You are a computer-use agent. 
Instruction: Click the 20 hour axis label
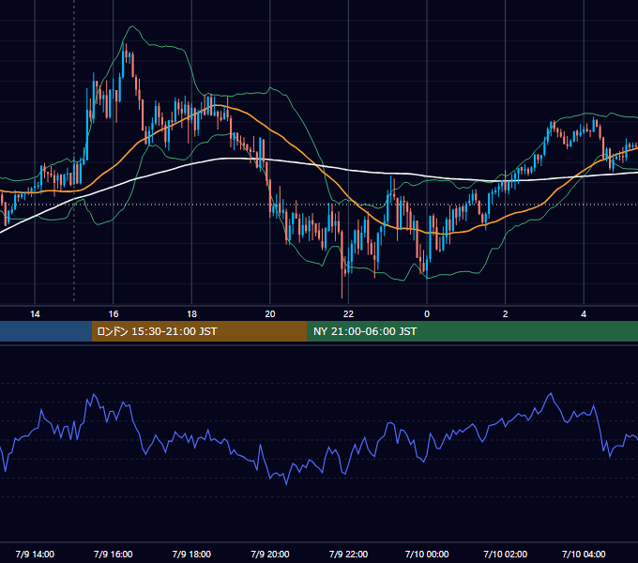(x=270, y=314)
